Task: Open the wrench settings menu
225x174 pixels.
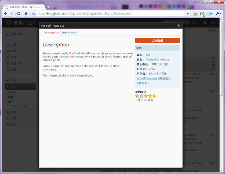Action: (x=218, y=14)
